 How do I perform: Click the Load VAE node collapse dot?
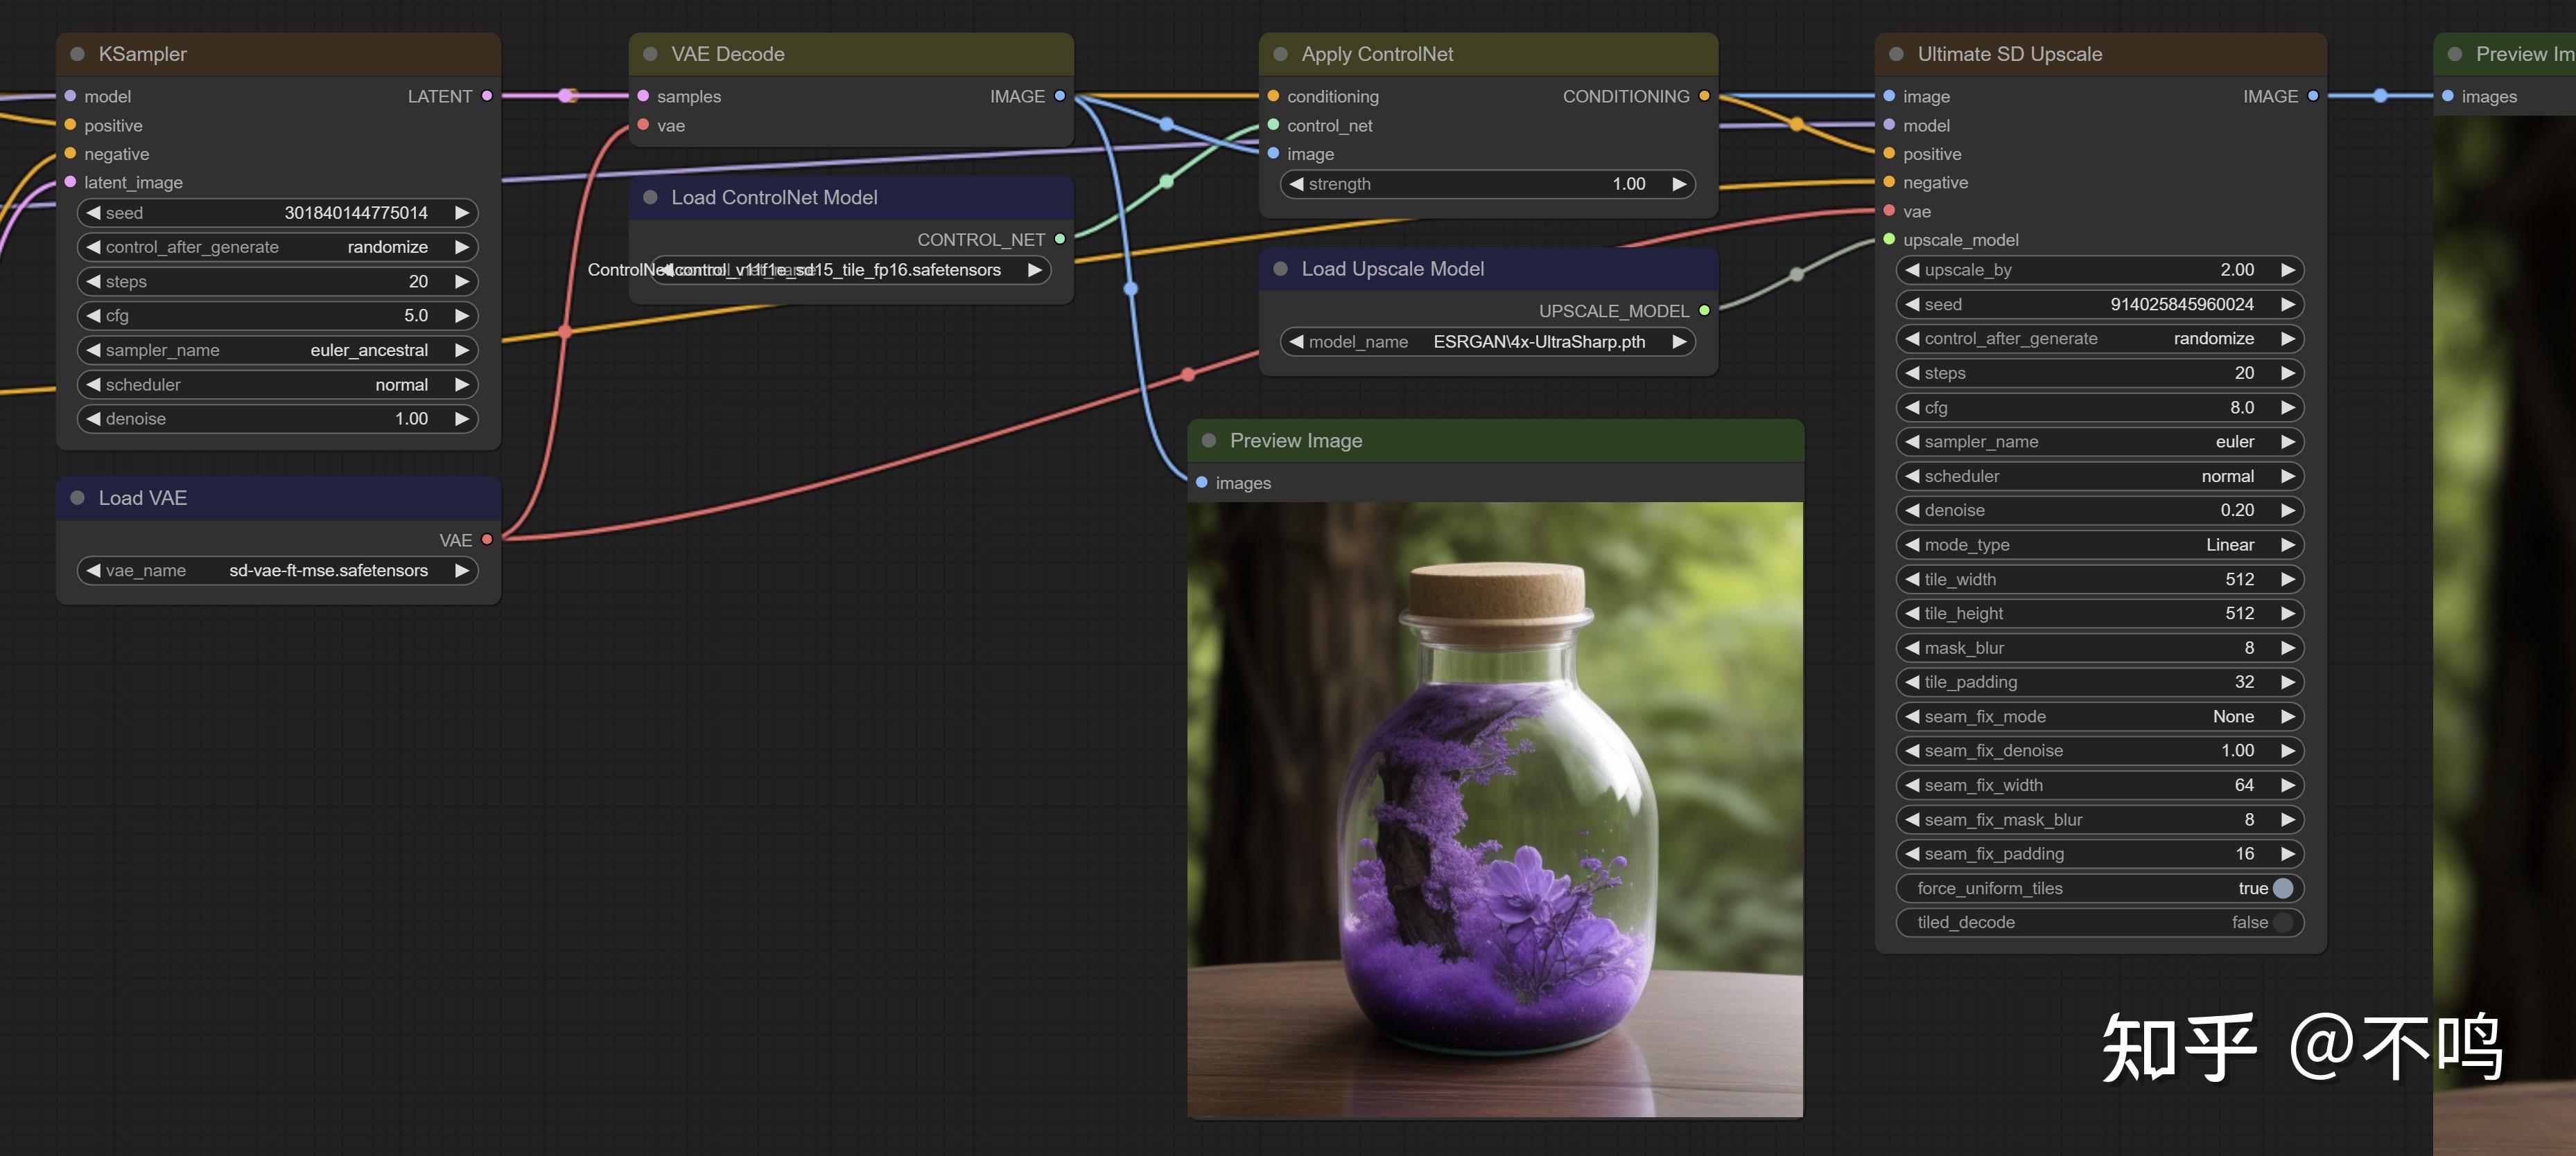(x=77, y=497)
